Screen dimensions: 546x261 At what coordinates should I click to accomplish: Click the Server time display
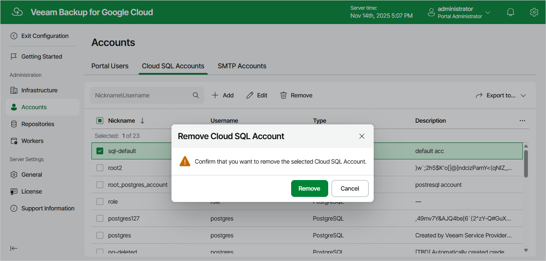pyautogui.click(x=382, y=12)
